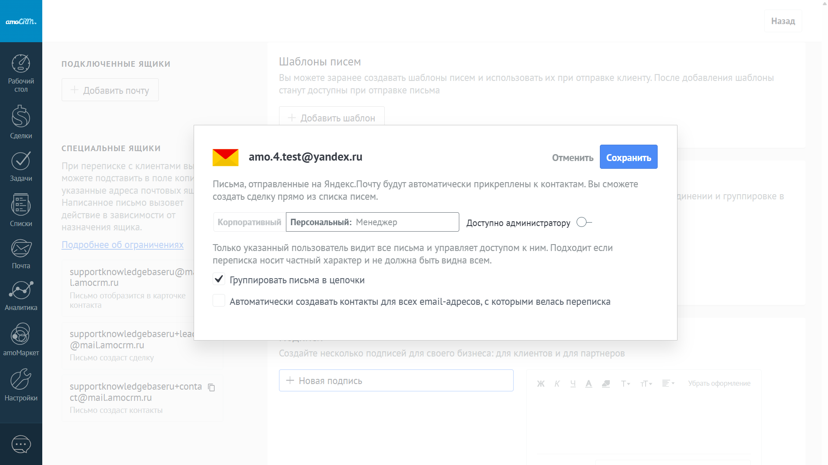Open amoМаркет marketplace icon
Viewport: 828px width, 465px height.
point(21,340)
